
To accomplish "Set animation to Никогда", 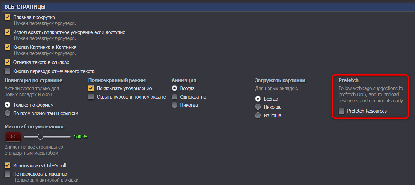I will (x=174, y=105).
